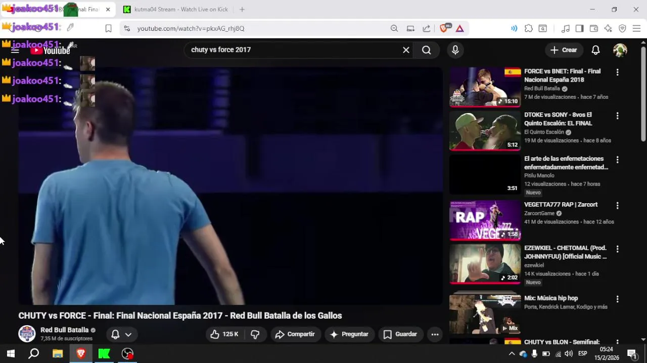Screen dimensions: 647x363
Task: Show hidden system tray icons chevron
Action: tap(512, 354)
